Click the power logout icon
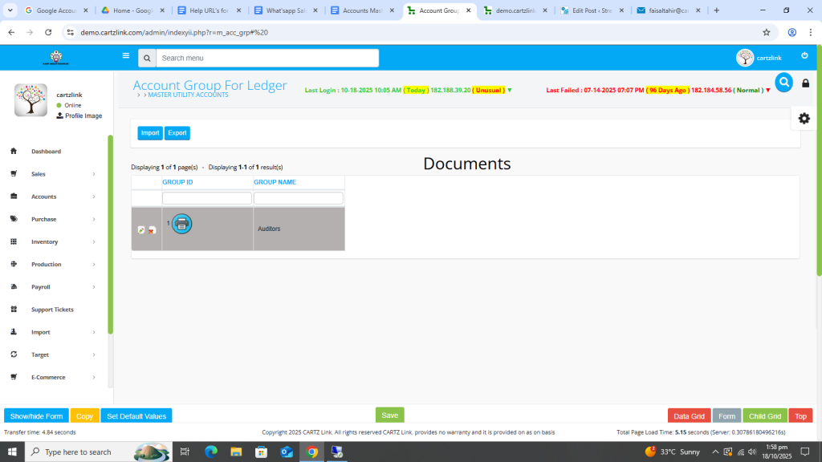 click(804, 56)
